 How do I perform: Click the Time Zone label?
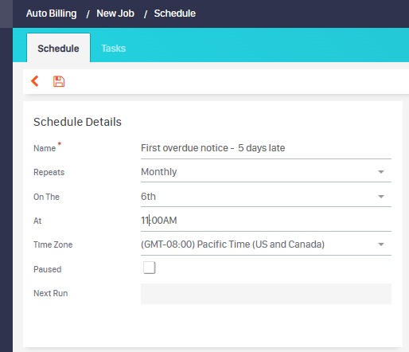click(53, 244)
